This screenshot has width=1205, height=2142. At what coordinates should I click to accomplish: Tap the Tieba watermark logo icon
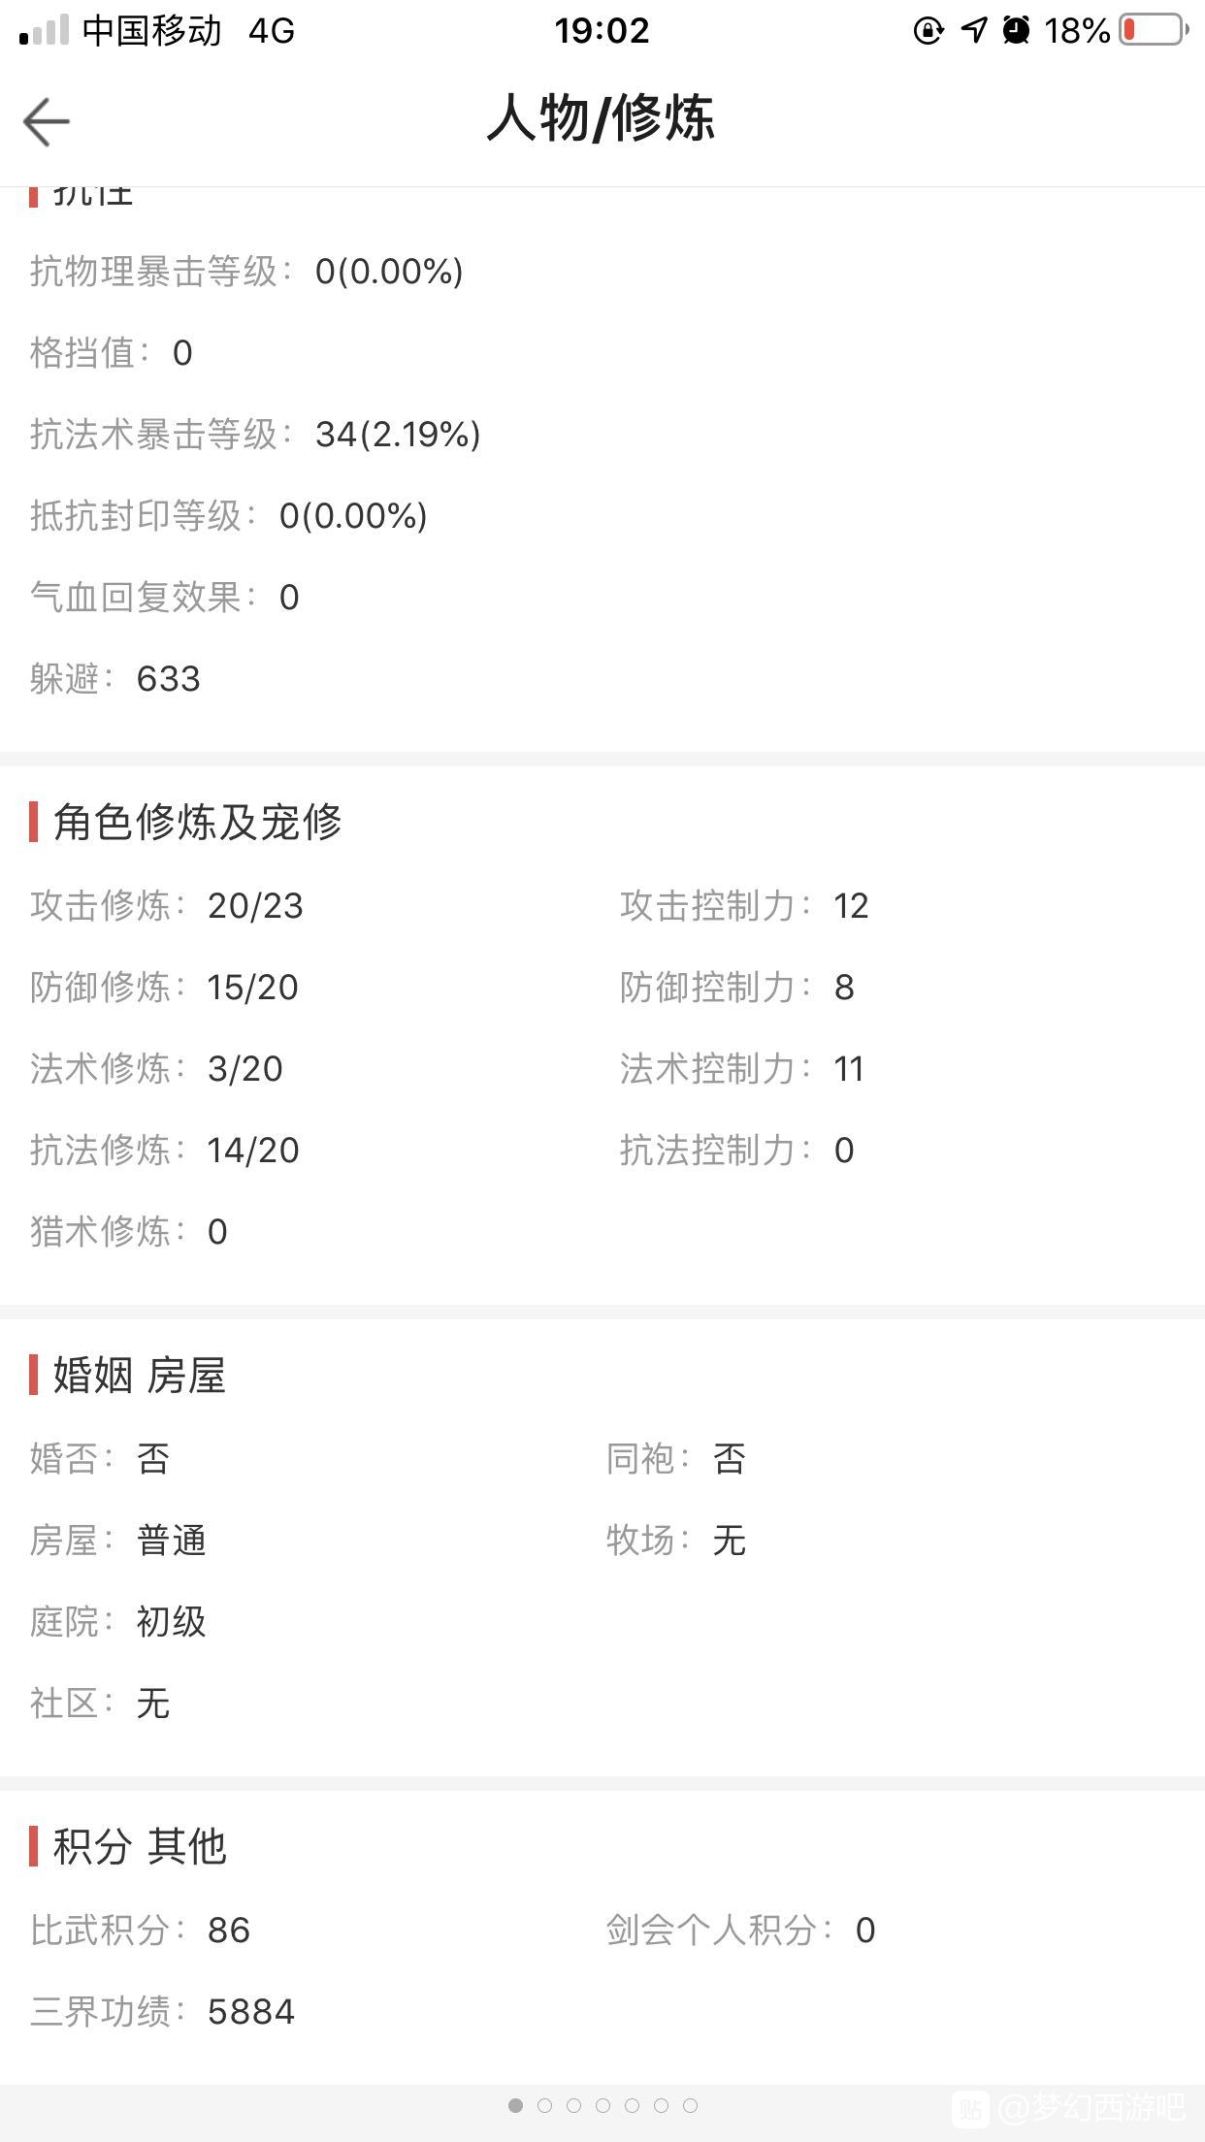[969, 2107]
